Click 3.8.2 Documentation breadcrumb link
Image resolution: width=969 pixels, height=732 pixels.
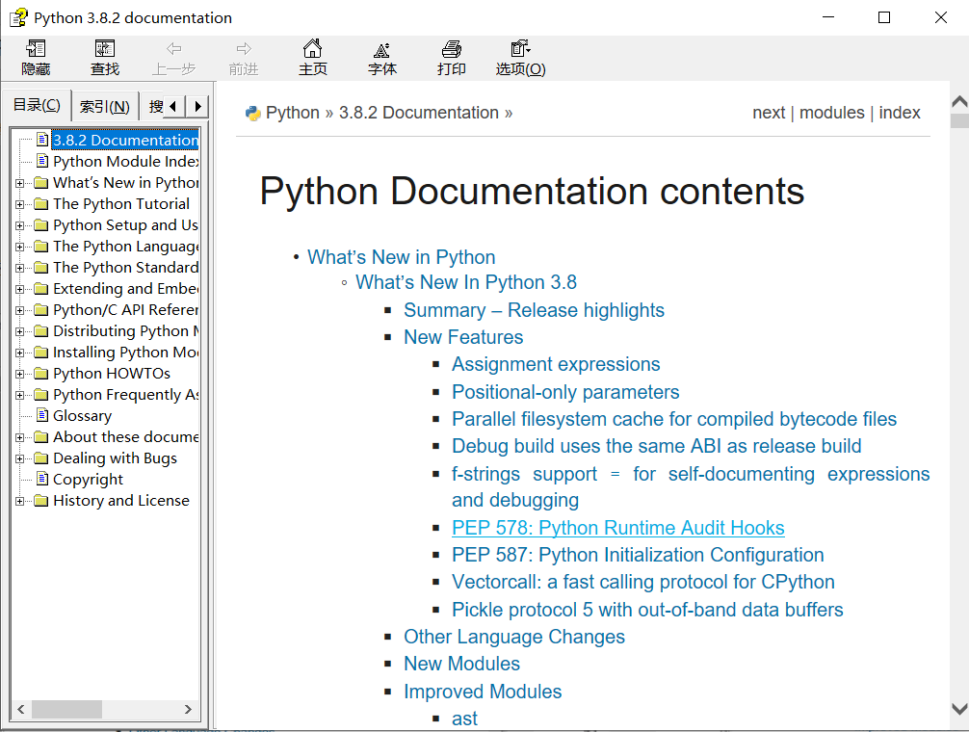click(x=418, y=113)
